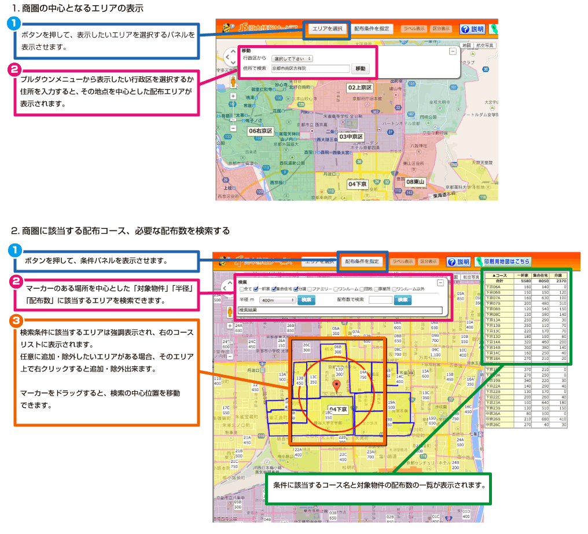
Task: Click the zoom-in plus on the upper map
Action: 233,97
